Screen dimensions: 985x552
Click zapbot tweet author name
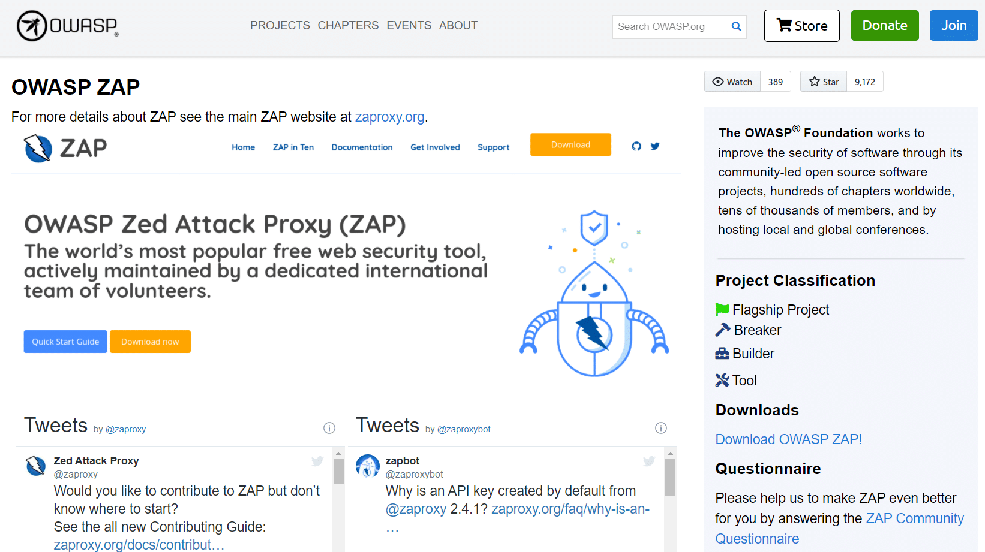[402, 461]
